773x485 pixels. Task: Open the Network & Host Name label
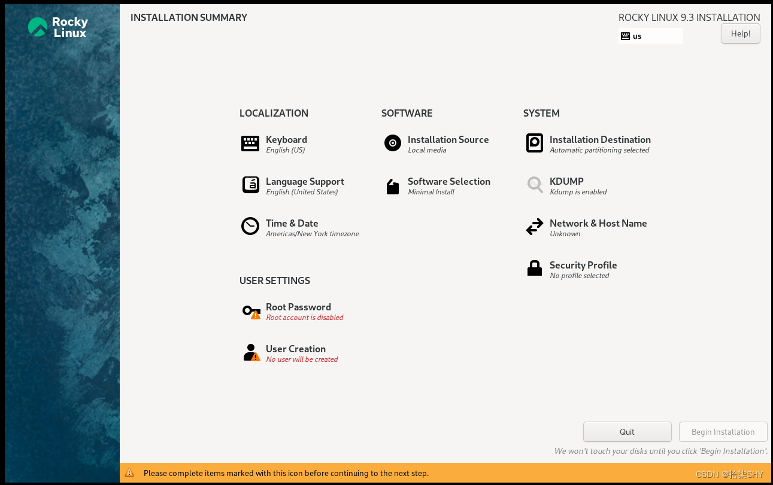[598, 223]
